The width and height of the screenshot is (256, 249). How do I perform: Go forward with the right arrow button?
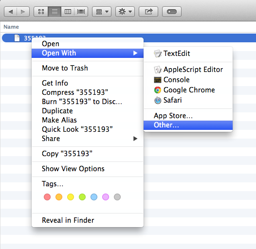click(x=23, y=12)
